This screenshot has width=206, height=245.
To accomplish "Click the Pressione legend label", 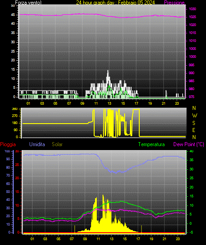I will [x=174, y=3].
